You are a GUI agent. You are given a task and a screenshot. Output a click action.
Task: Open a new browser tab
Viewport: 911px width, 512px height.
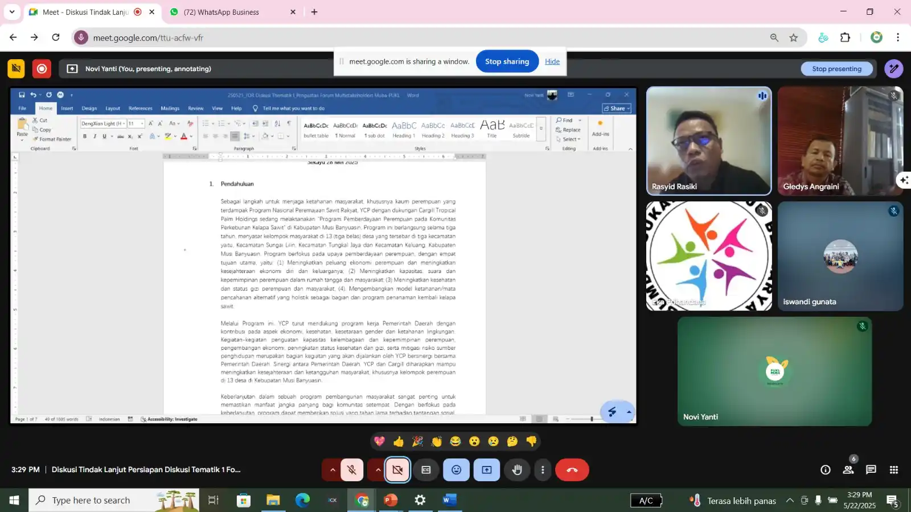pyautogui.click(x=314, y=12)
